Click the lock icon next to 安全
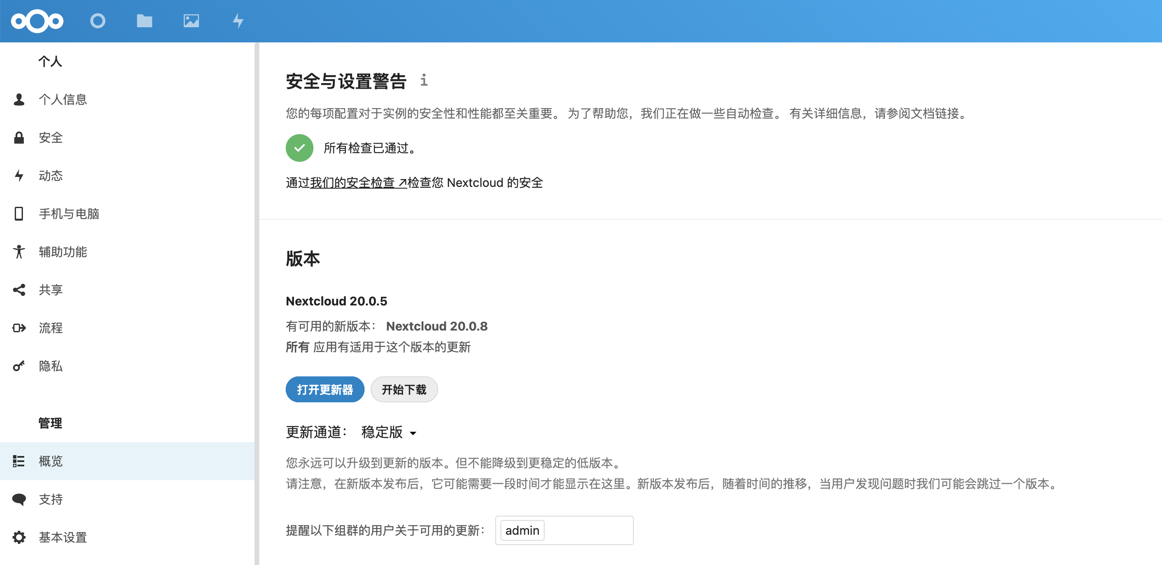The height and width of the screenshot is (565, 1162). pyautogui.click(x=19, y=138)
